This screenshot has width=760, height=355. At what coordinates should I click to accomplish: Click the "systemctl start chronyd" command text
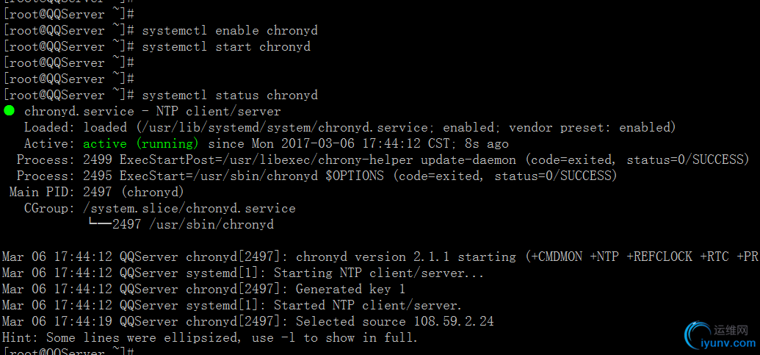click(x=225, y=47)
